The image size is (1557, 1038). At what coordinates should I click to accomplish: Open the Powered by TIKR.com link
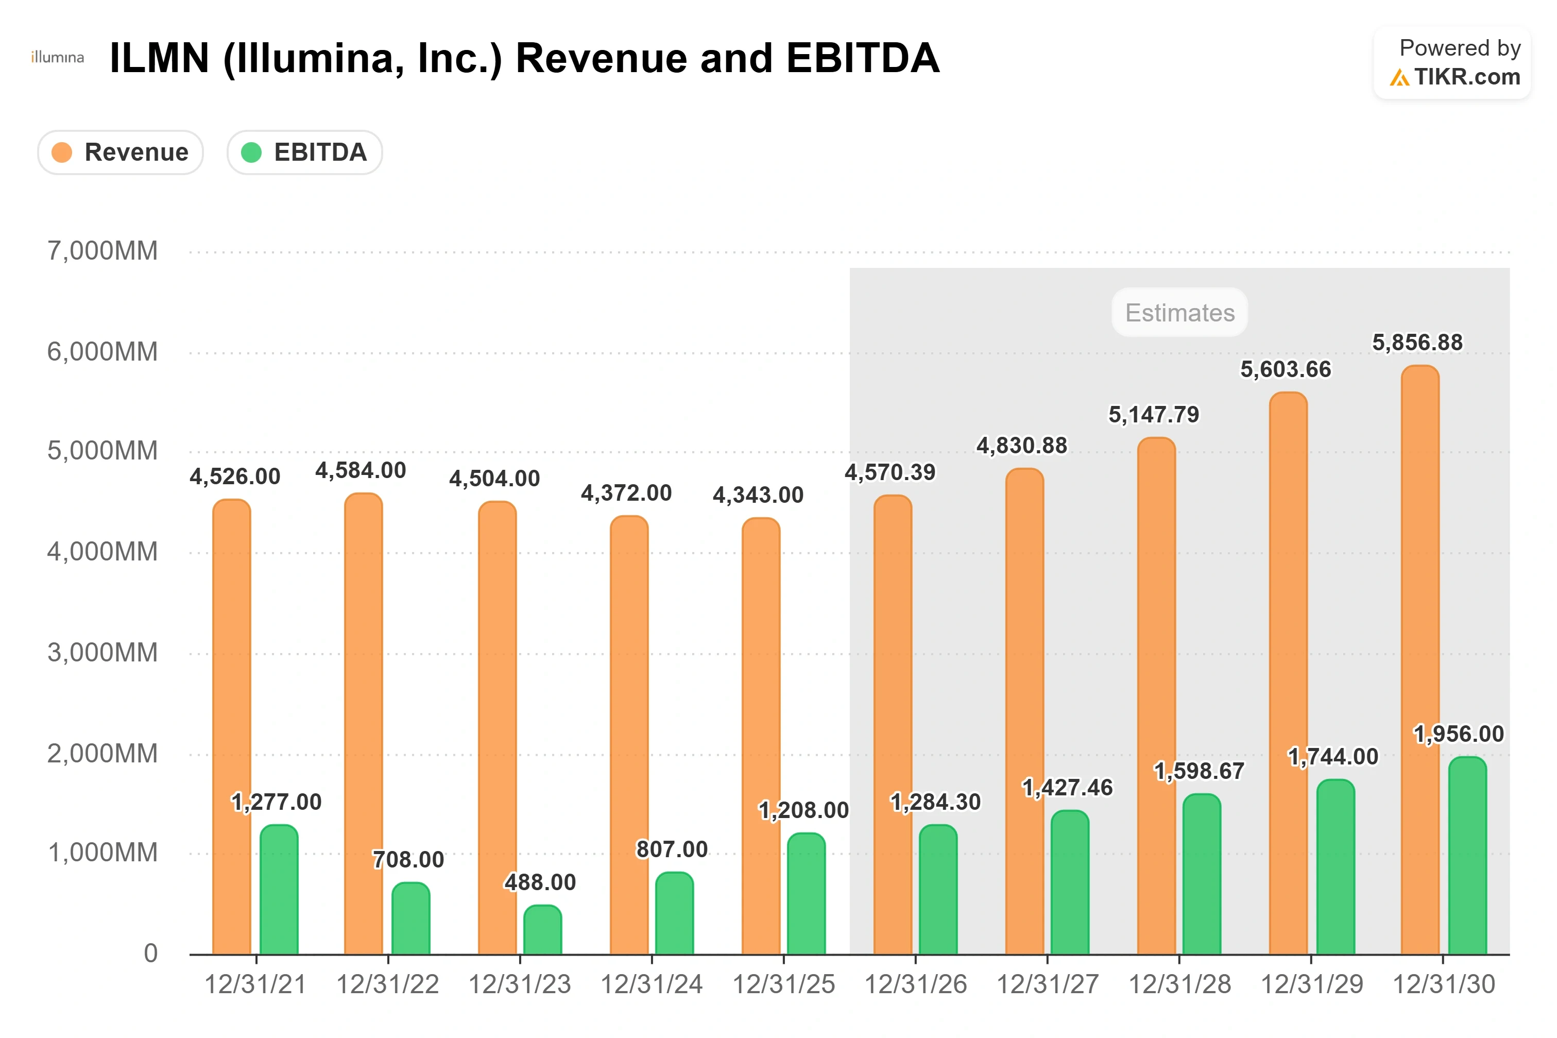pos(1452,63)
